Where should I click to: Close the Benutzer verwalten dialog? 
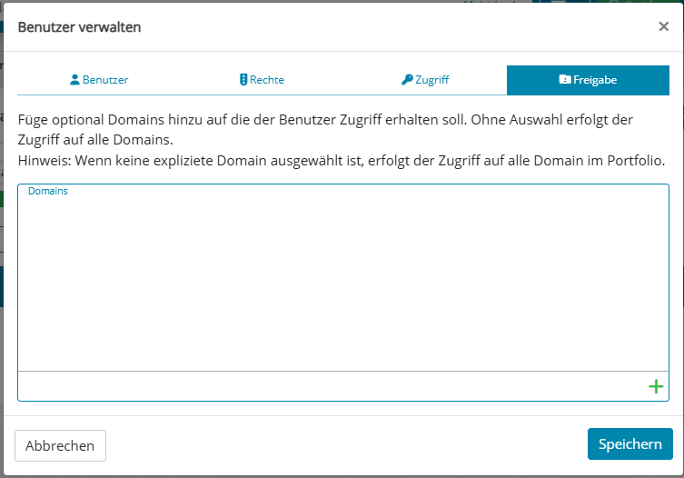663,26
